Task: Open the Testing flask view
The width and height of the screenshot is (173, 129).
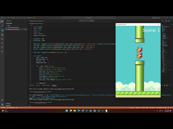Action: 2,43
